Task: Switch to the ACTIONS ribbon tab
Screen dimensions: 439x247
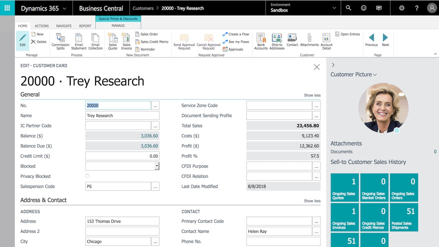Action: click(x=42, y=26)
